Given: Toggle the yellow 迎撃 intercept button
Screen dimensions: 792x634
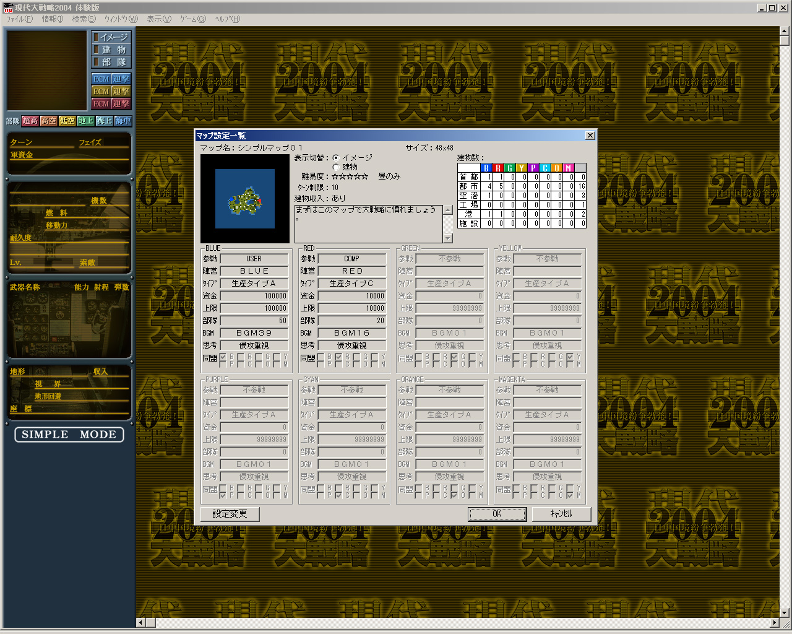Looking at the screenshot, I should [121, 92].
